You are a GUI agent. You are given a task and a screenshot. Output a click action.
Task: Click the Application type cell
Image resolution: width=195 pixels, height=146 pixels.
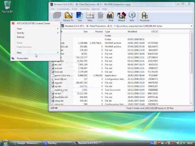(x=110, y=75)
